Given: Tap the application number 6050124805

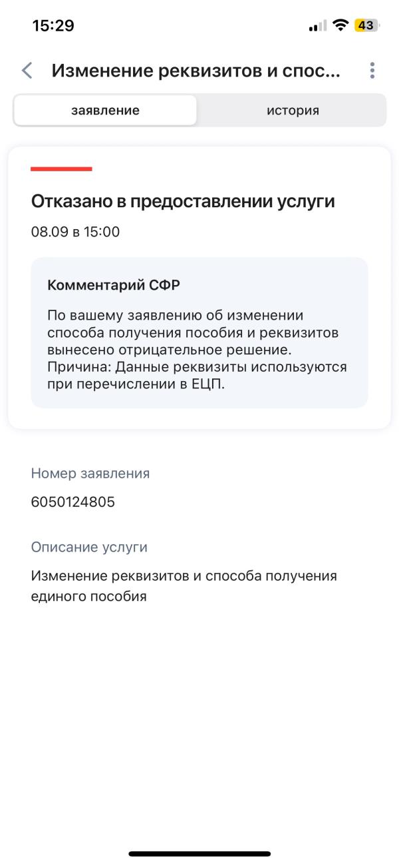Looking at the screenshot, I should pos(72,502).
